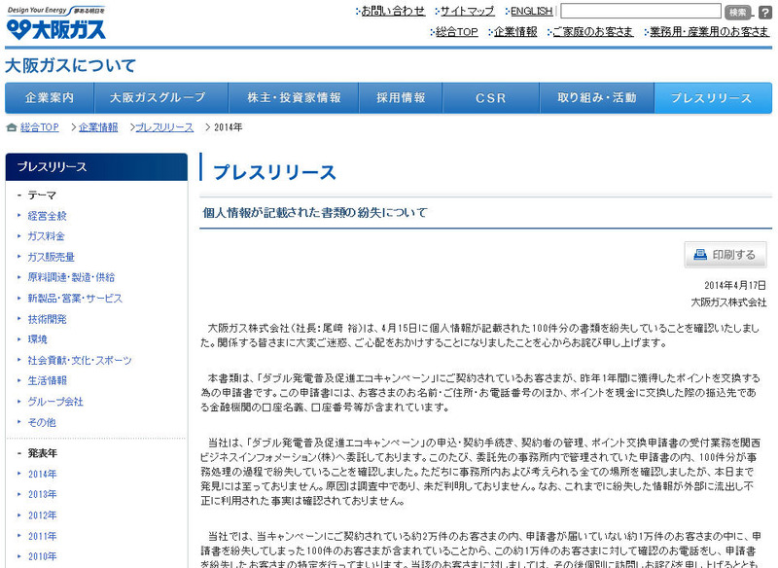The width and height of the screenshot is (778, 568).
Task: Choose 2013年 in the year list
Action: [42, 494]
